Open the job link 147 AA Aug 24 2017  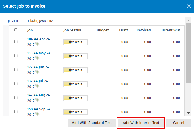click(x=38, y=98)
